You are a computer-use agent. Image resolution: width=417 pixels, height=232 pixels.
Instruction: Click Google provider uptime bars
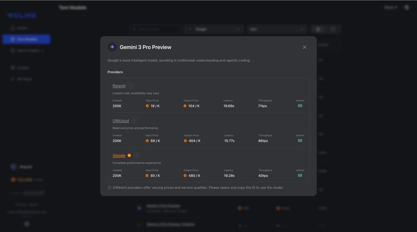(x=300, y=175)
